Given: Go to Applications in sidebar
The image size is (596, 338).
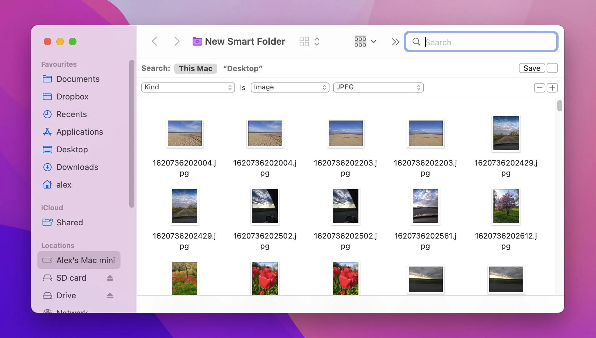Looking at the screenshot, I should point(80,132).
